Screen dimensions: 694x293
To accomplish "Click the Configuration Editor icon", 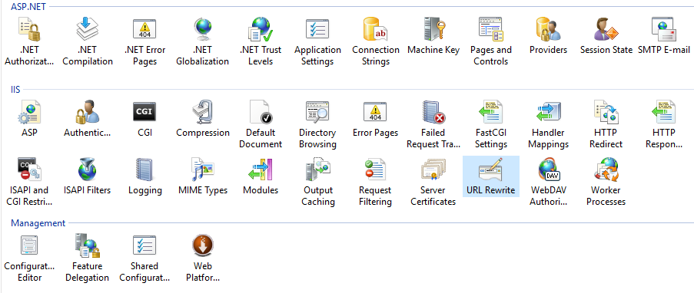I will pos(29,258).
